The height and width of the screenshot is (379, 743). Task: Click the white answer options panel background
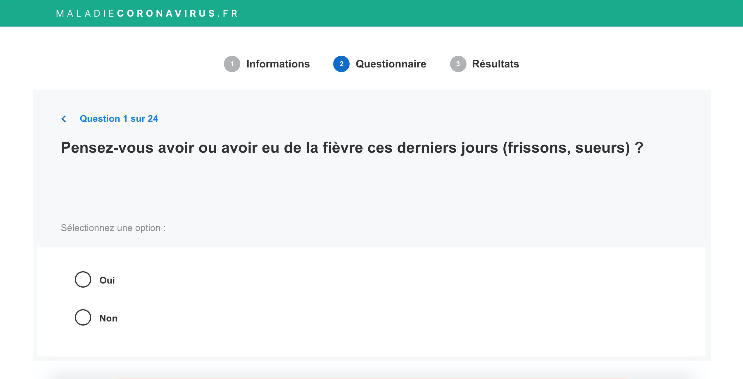tap(380, 301)
